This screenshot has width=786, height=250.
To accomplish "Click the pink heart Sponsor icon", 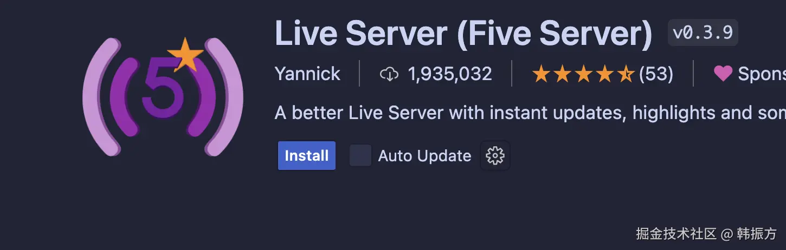I will [x=723, y=74].
